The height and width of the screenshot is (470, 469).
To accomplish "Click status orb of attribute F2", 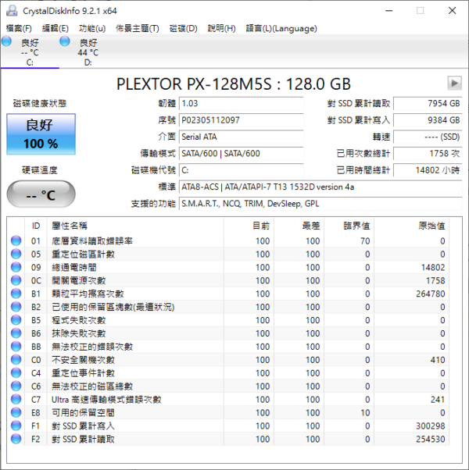I will point(16,439).
